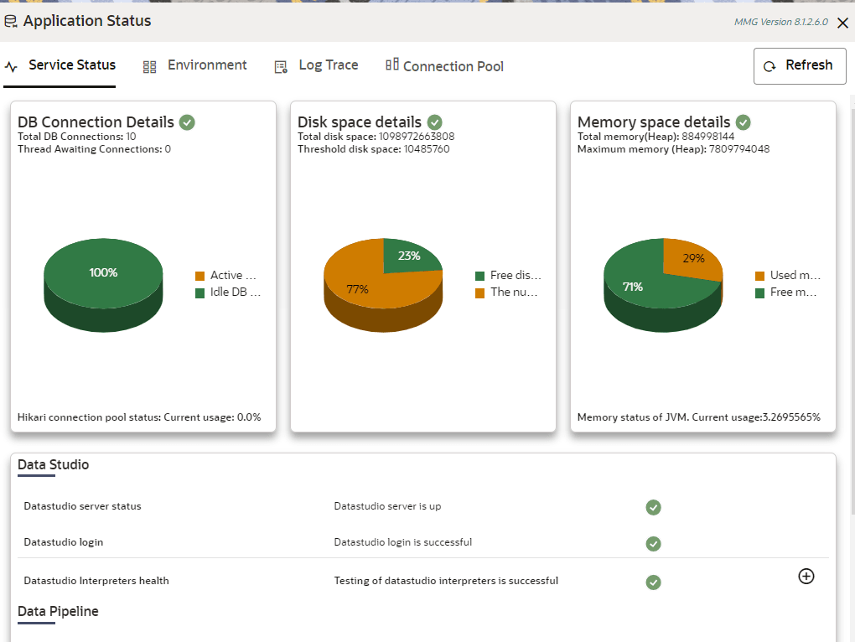Click the Refresh button

pyautogui.click(x=799, y=65)
